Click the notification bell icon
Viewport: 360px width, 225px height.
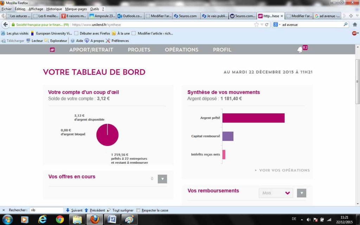300,50
